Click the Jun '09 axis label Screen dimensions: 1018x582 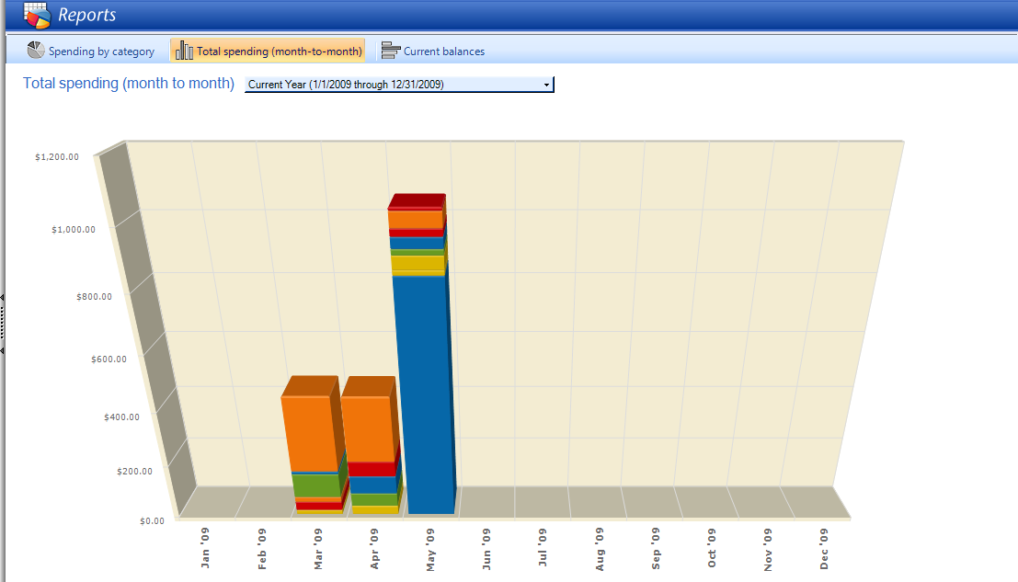(x=486, y=549)
